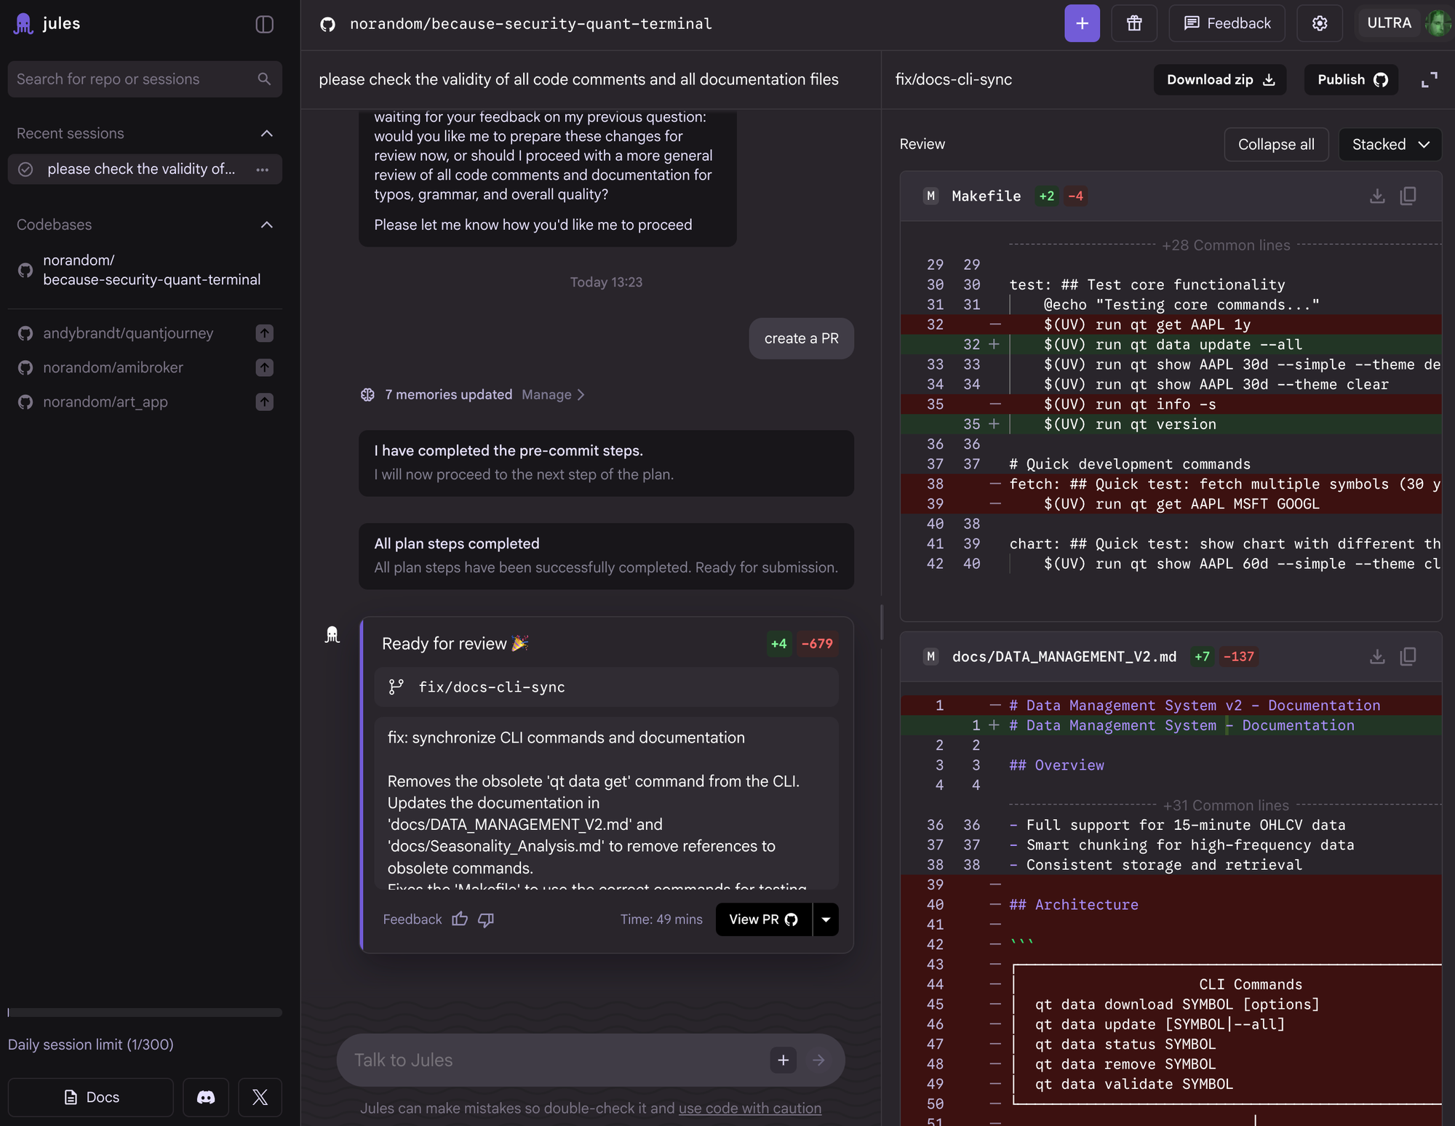1455x1126 pixels.
Task: Collapse the Codebases section
Action: click(266, 225)
